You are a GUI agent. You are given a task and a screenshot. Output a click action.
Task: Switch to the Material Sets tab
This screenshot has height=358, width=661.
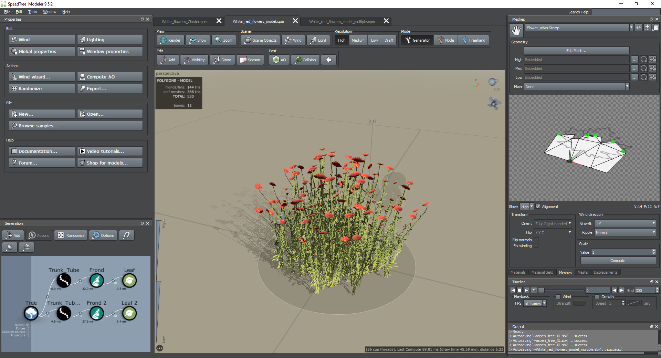coord(542,272)
